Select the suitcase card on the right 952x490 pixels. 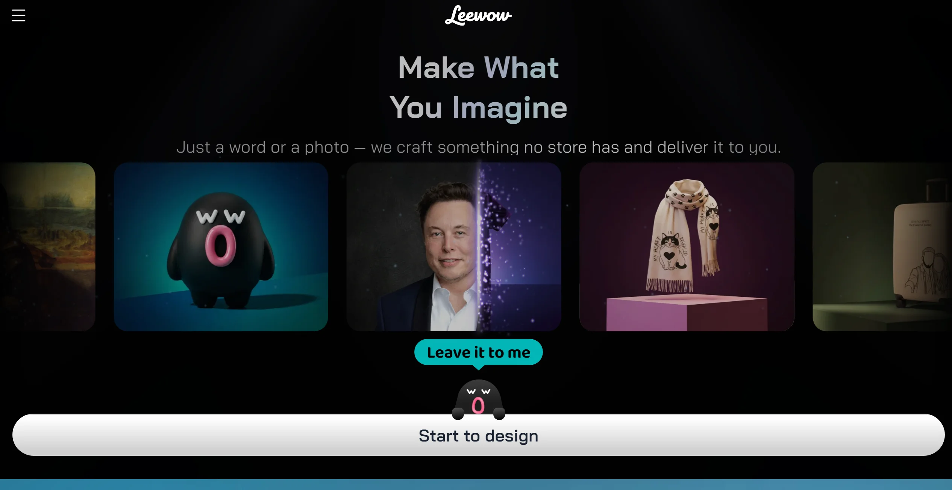[x=882, y=247]
